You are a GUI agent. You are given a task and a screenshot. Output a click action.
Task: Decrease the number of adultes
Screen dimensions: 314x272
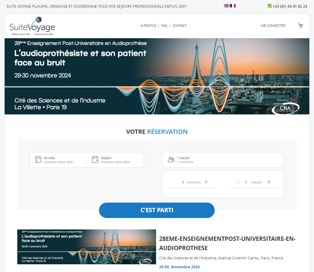click(x=238, y=182)
